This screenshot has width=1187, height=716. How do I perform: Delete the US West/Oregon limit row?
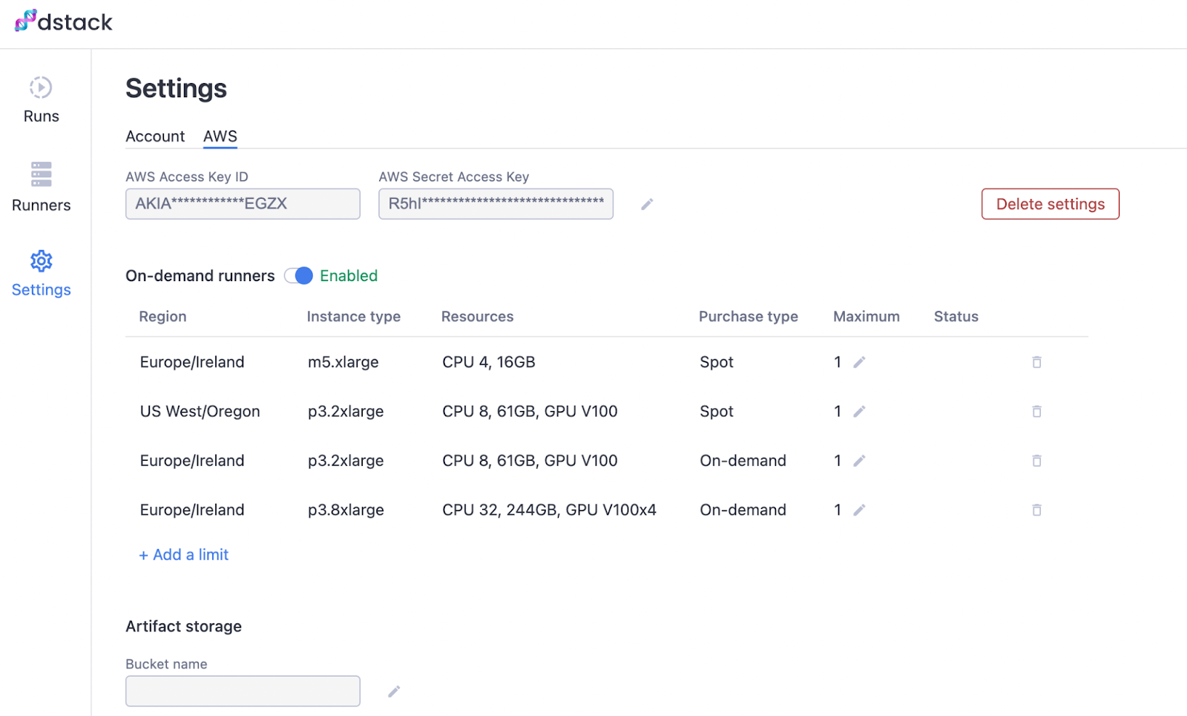coord(1036,411)
